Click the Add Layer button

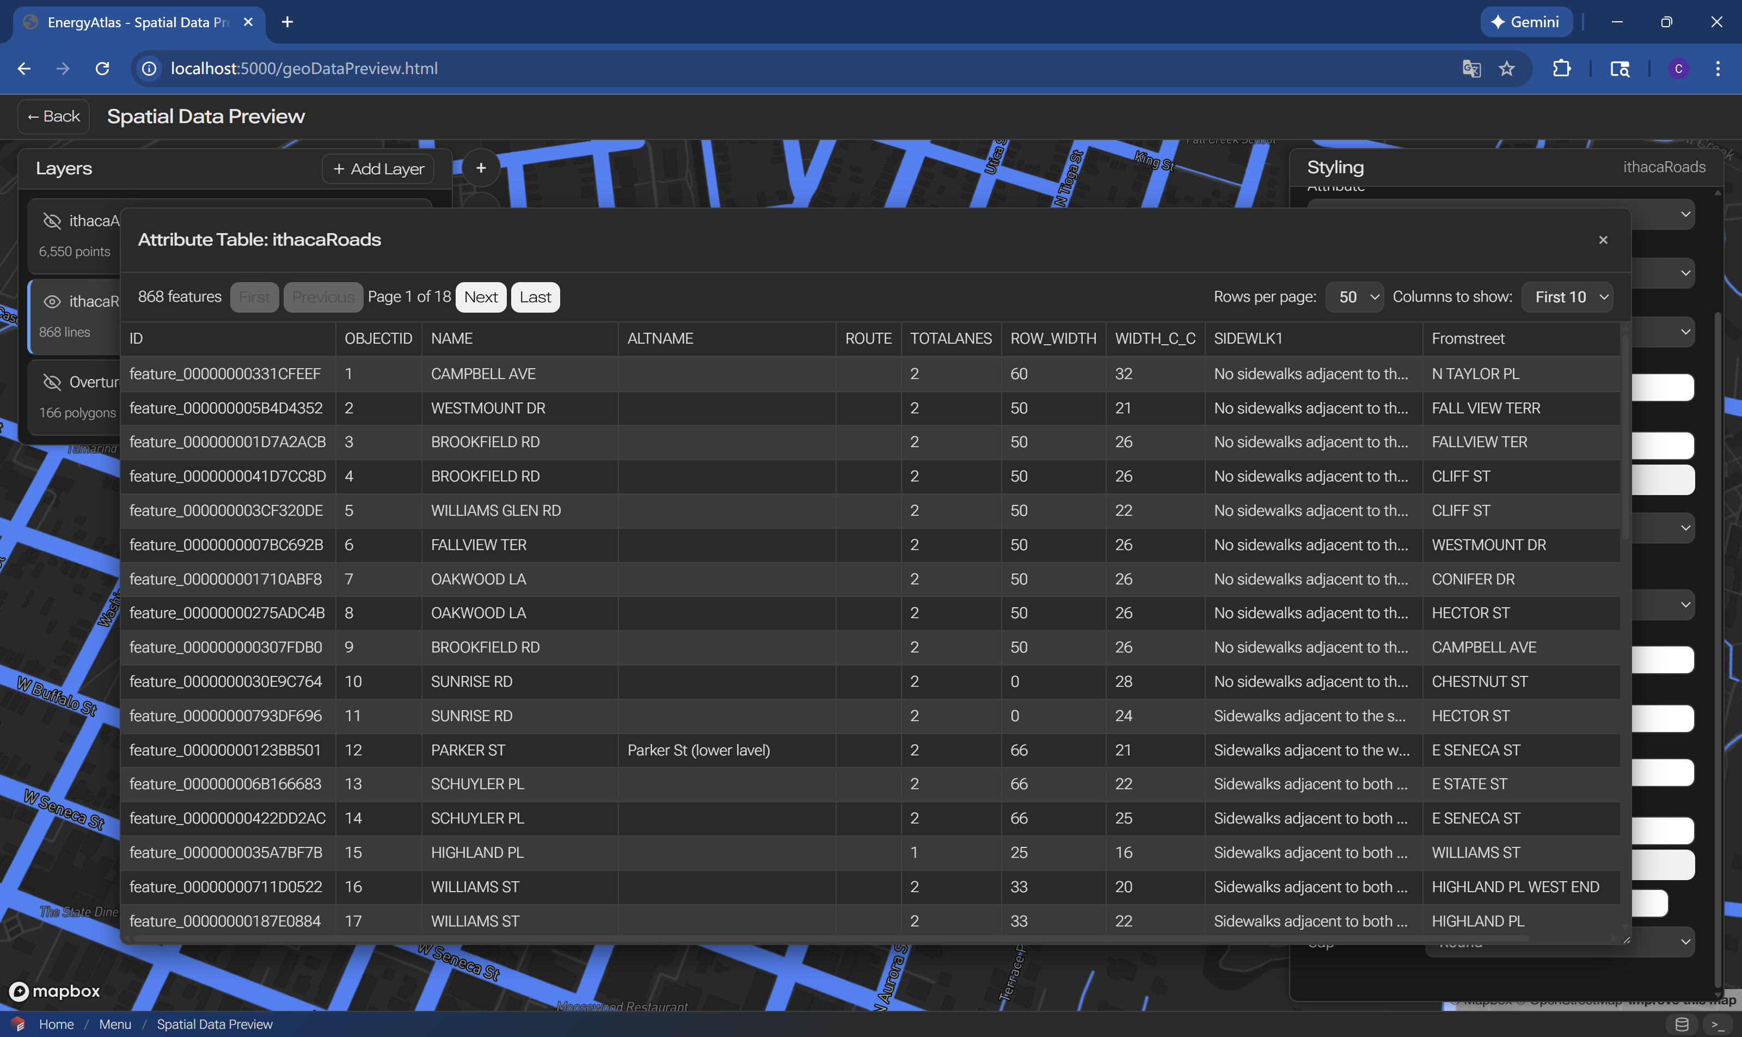(x=378, y=169)
